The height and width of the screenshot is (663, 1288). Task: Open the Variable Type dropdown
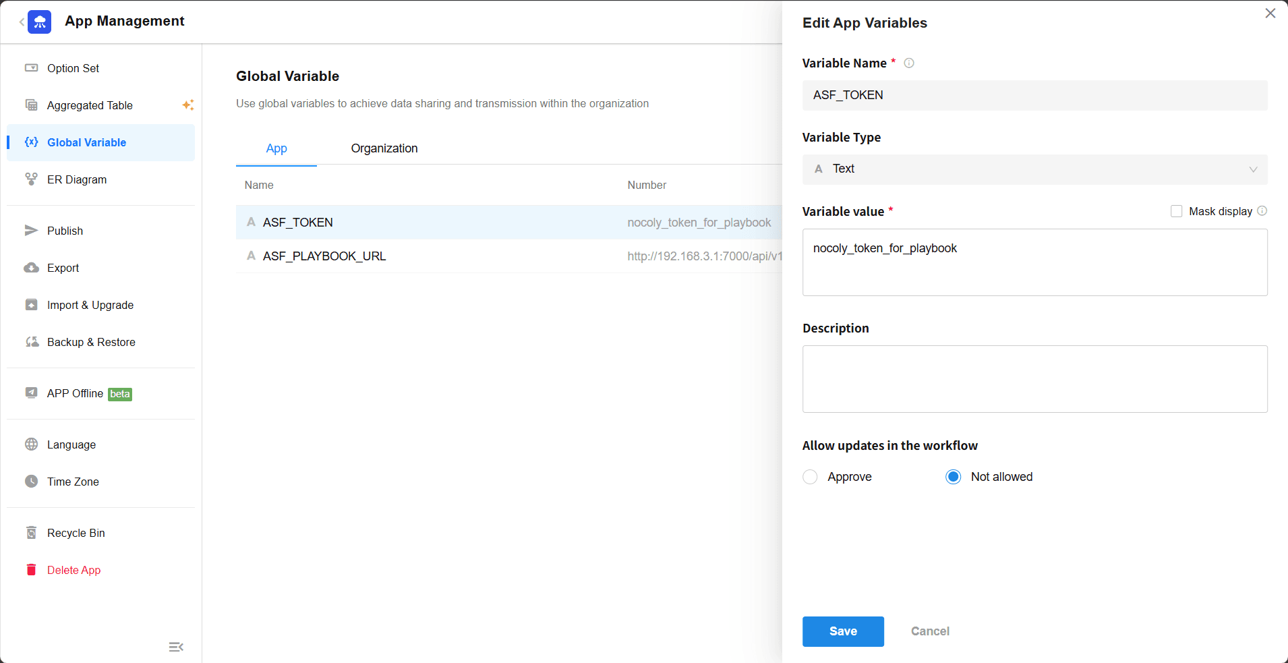[x=1034, y=169]
